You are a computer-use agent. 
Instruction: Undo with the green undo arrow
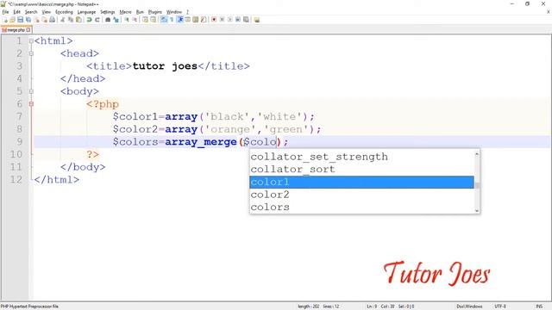(x=89, y=20)
